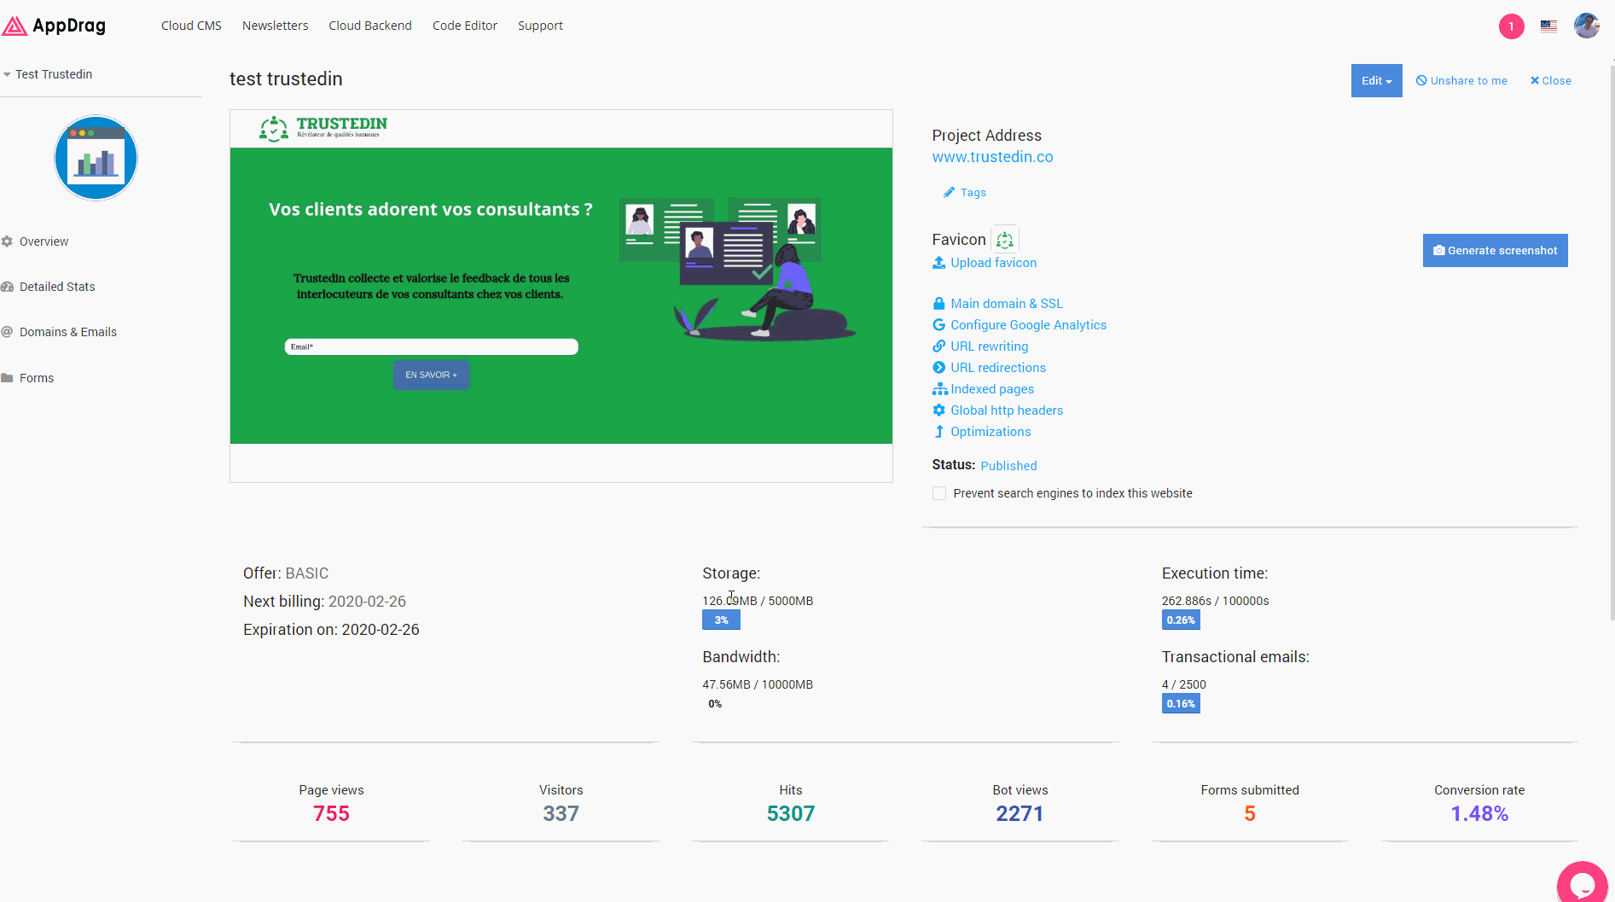Open the Code Editor menu
This screenshot has height=902, width=1615.
tap(464, 26)
